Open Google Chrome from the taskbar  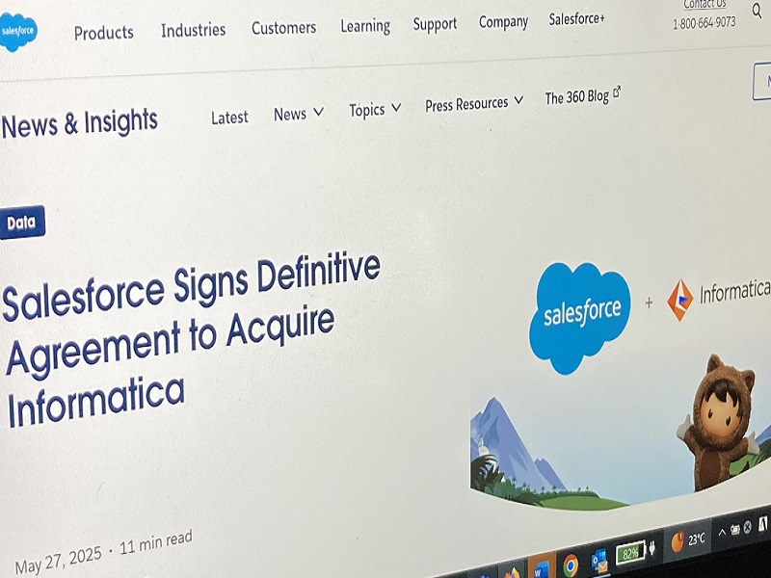(571, 565)
